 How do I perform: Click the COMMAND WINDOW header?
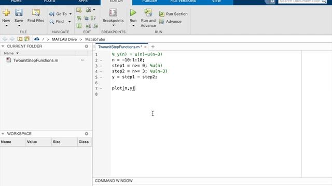point(114,181)
